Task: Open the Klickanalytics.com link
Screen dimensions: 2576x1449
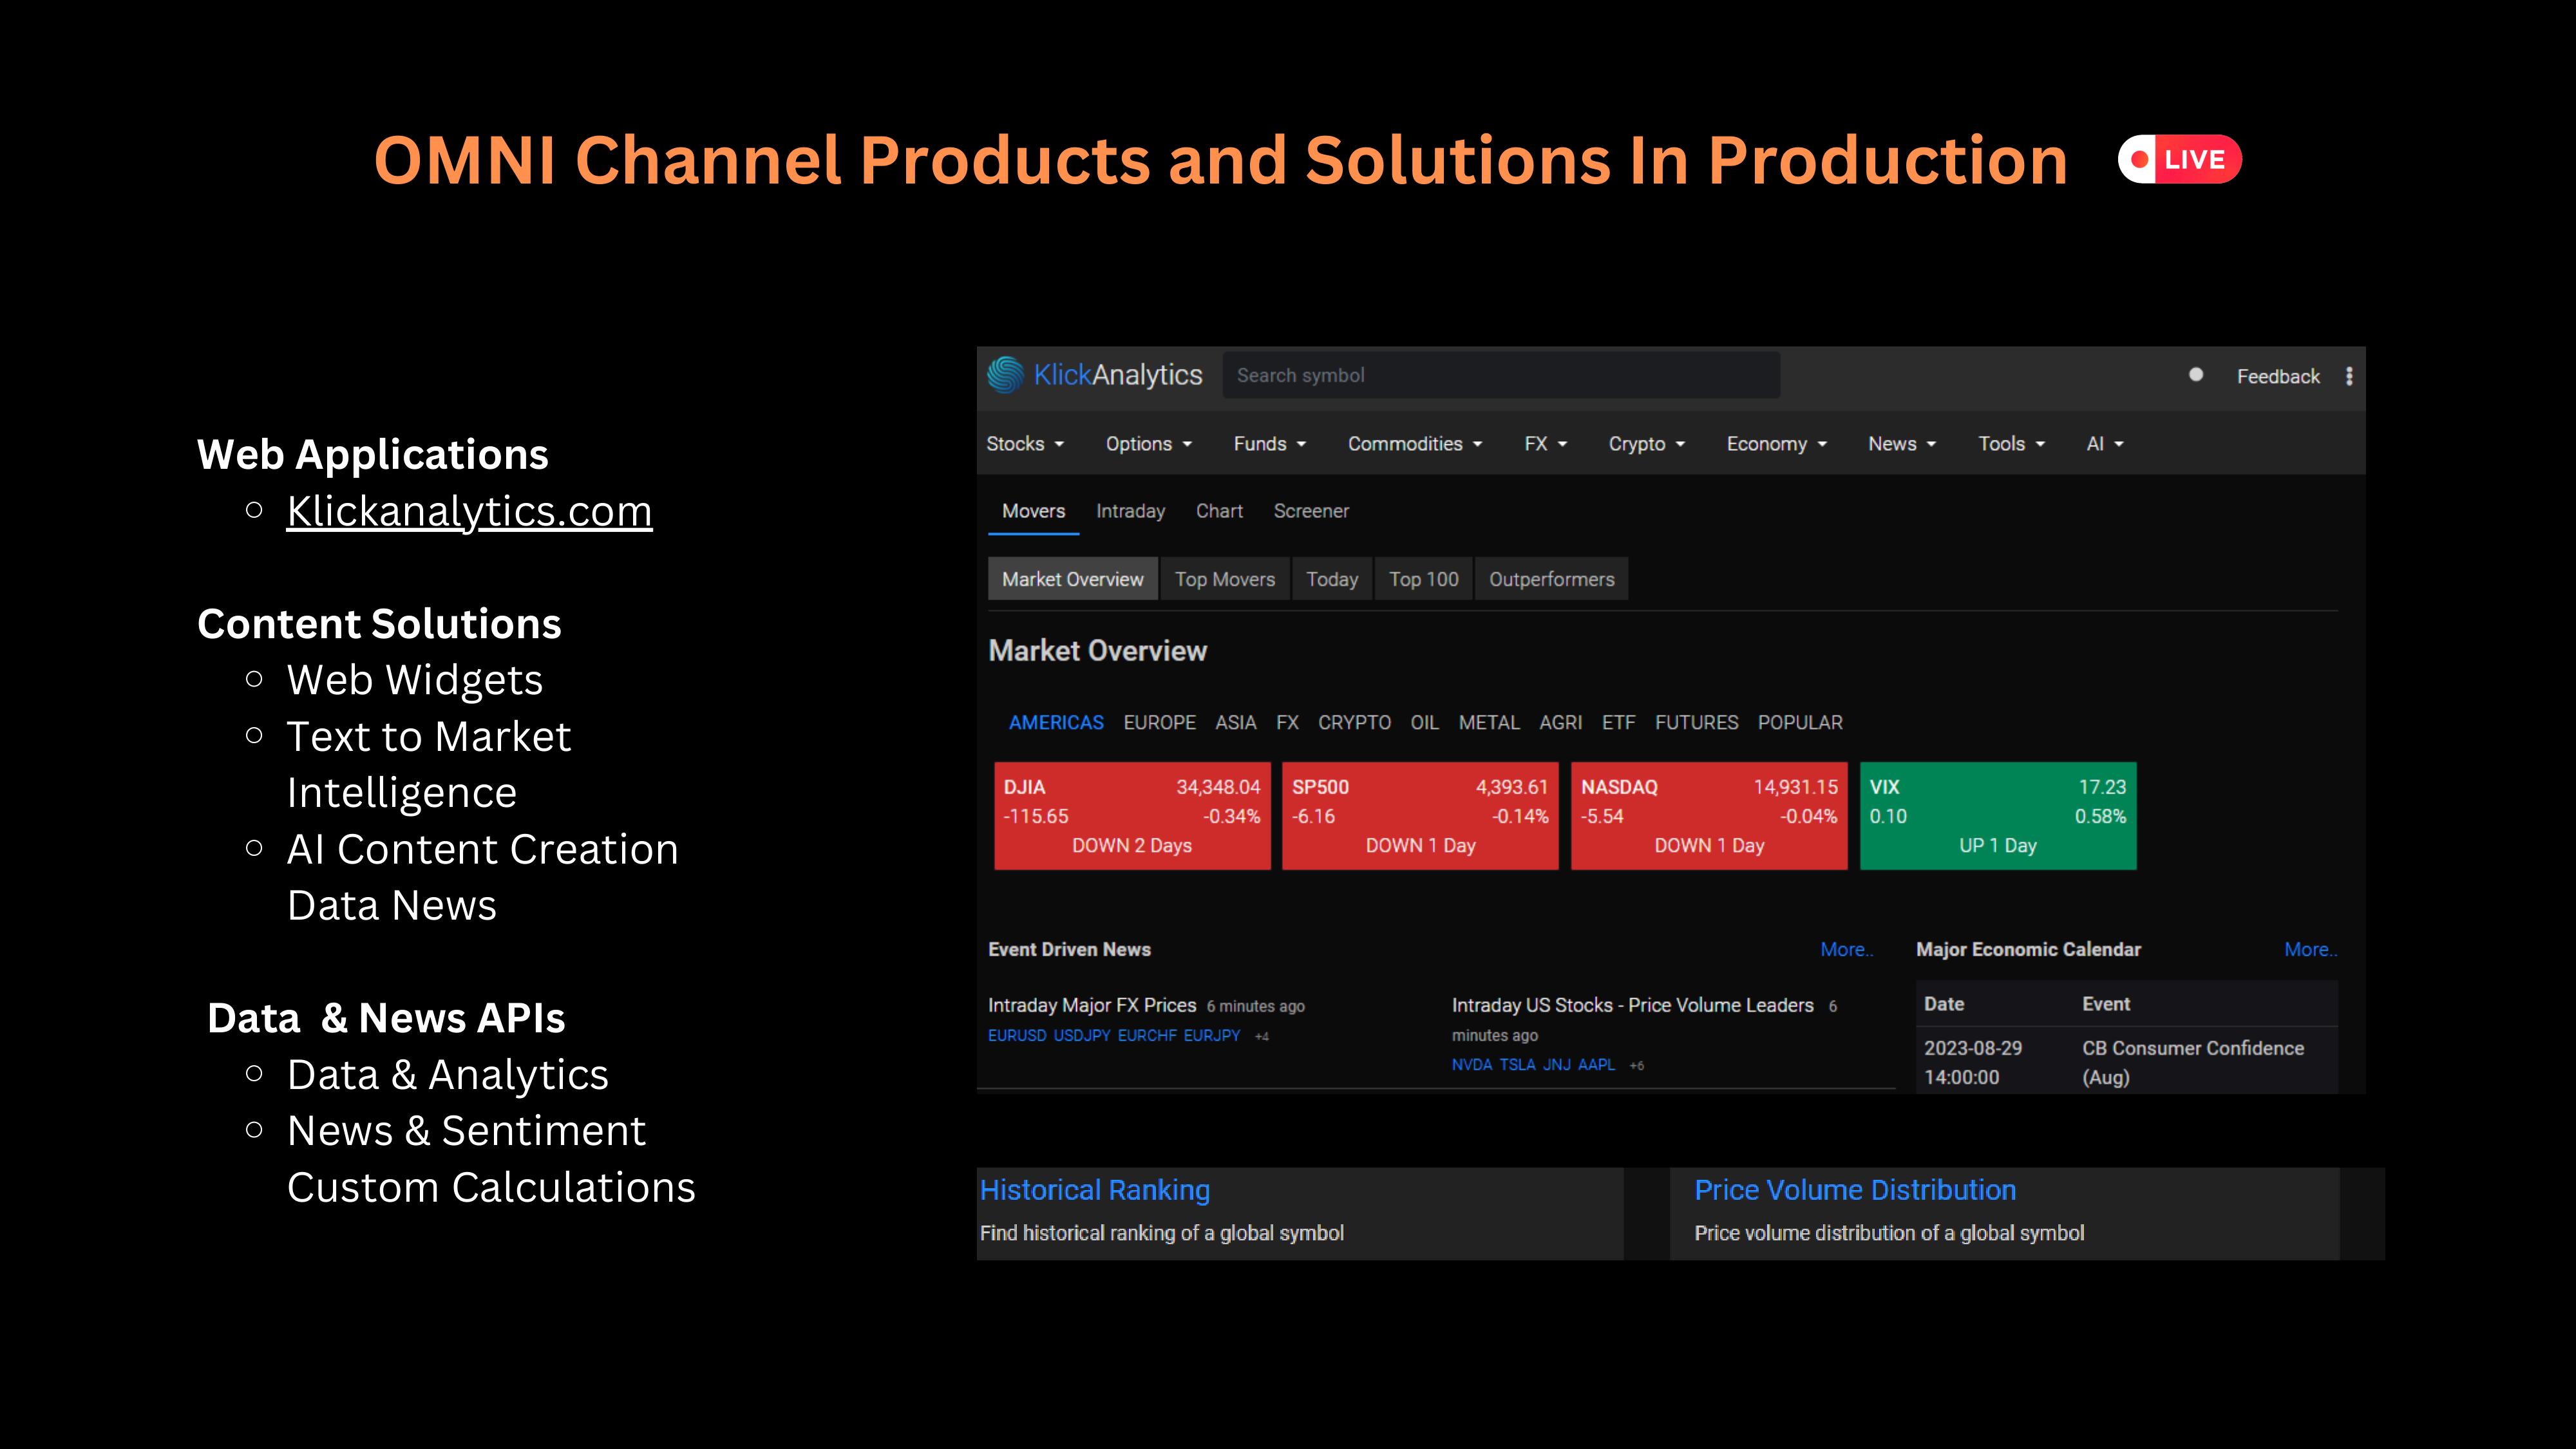Action: [469, 511]
